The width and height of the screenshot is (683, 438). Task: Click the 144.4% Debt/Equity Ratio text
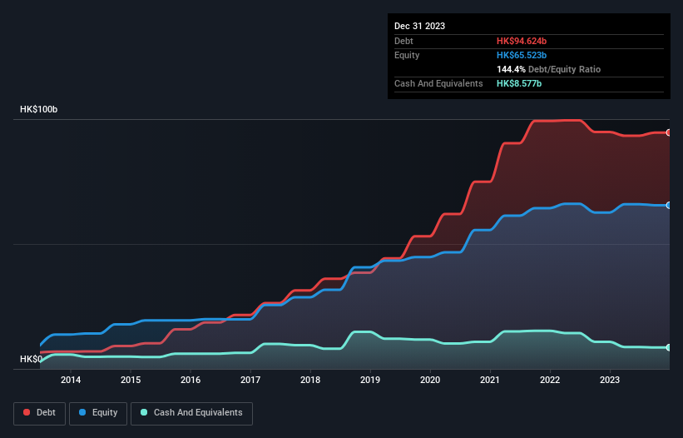coord(548,69)
